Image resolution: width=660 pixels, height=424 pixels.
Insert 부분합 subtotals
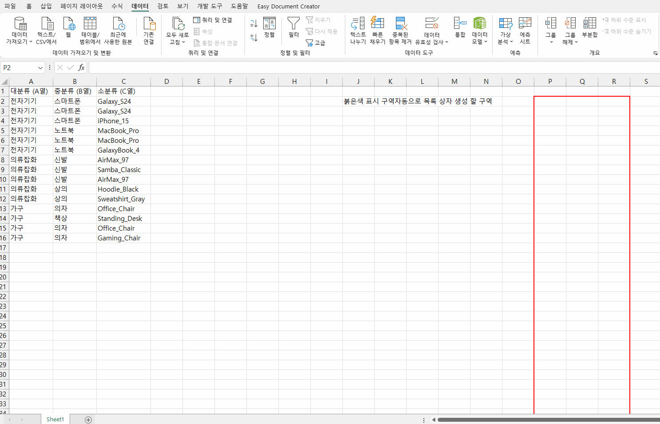[590, 27]
